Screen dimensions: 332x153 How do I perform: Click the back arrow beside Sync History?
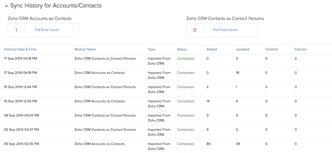point(6,6)
